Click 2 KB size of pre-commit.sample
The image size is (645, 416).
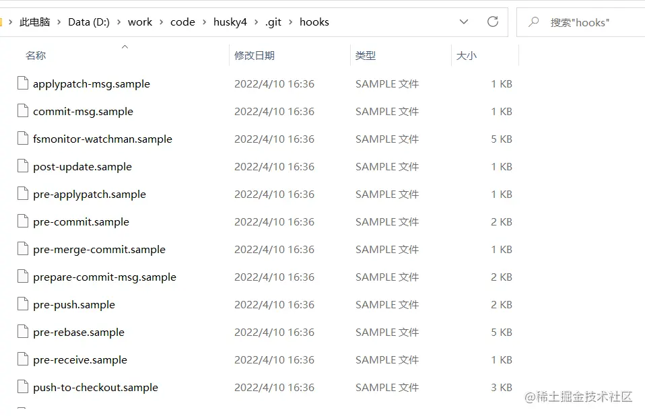(x=502, y=222)
